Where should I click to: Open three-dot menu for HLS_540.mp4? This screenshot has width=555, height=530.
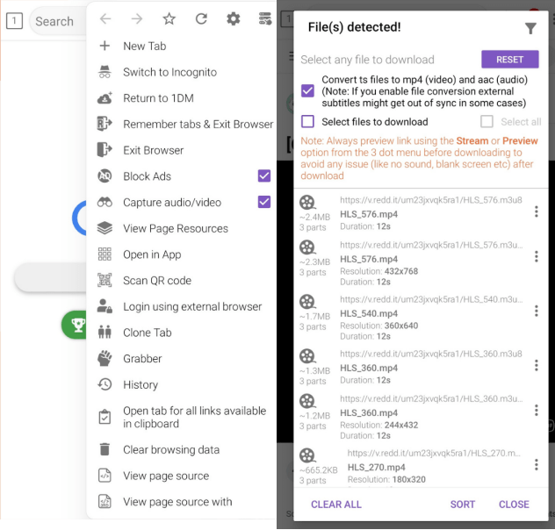coord(536,311)
